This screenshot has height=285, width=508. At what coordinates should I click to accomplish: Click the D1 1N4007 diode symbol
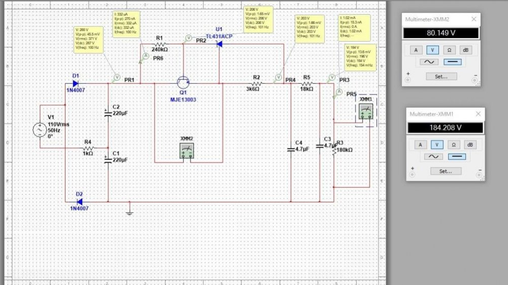tap(76, 83)
